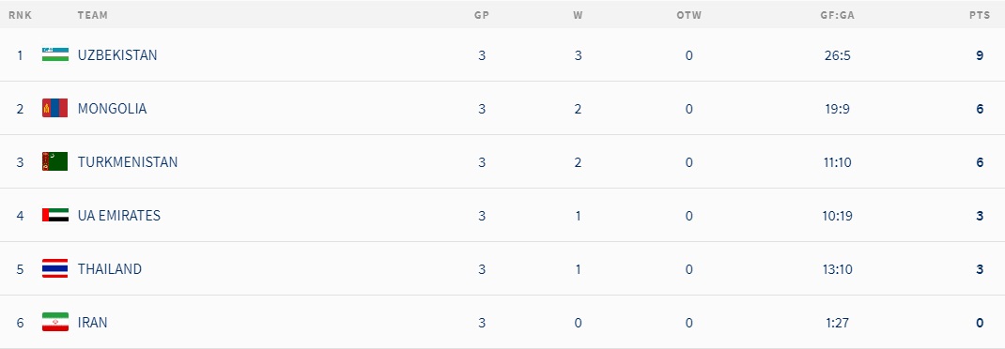Select the TURKMENISTAN team name
Image resolution: width=1005 pixels, height=349 pixels.
point(128,162)
